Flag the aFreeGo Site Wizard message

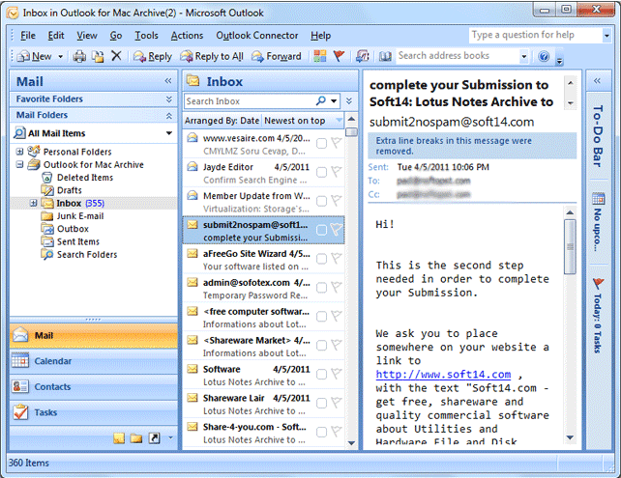(337, 258)
